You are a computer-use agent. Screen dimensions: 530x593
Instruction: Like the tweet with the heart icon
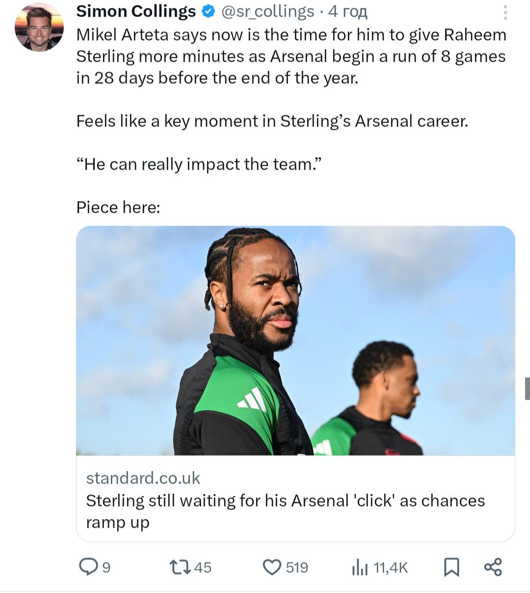272,567
